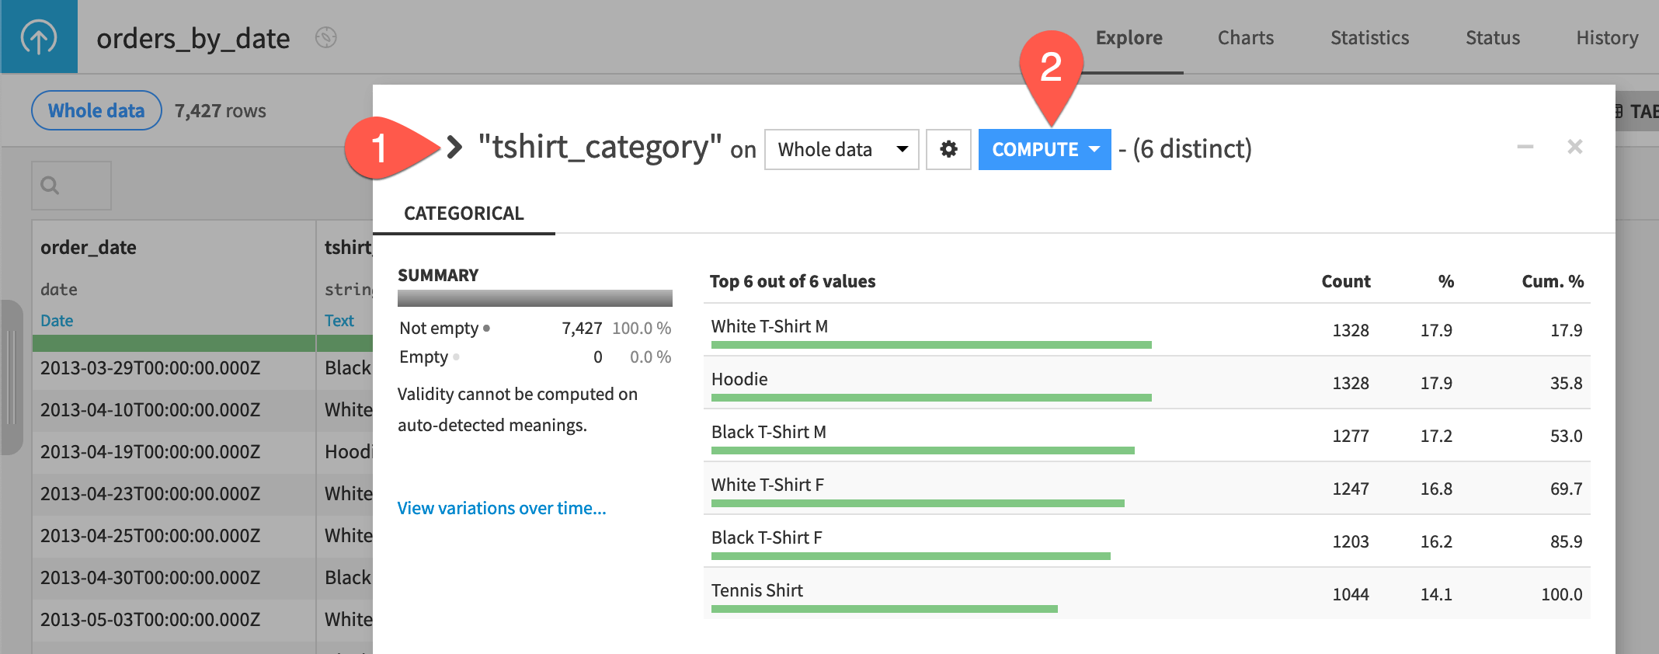The height and width of the screenshot is (654, 1659).
Task: Click the 7,427 rows count label
Action: 221,111
